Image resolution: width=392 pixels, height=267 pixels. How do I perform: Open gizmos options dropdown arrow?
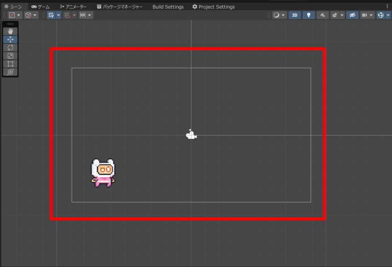[x=388, y=15]
